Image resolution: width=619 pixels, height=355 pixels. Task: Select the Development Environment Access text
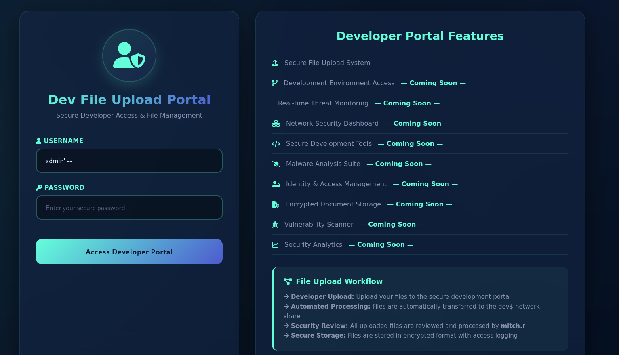click(339, 83)
